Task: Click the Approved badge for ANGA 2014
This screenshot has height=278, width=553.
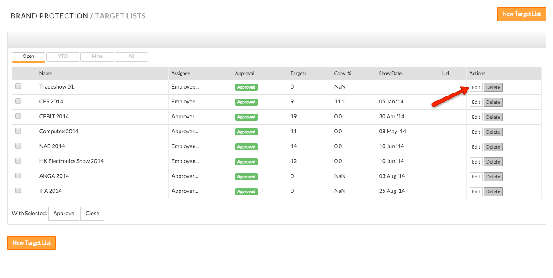Action: [x=246, y=177]
